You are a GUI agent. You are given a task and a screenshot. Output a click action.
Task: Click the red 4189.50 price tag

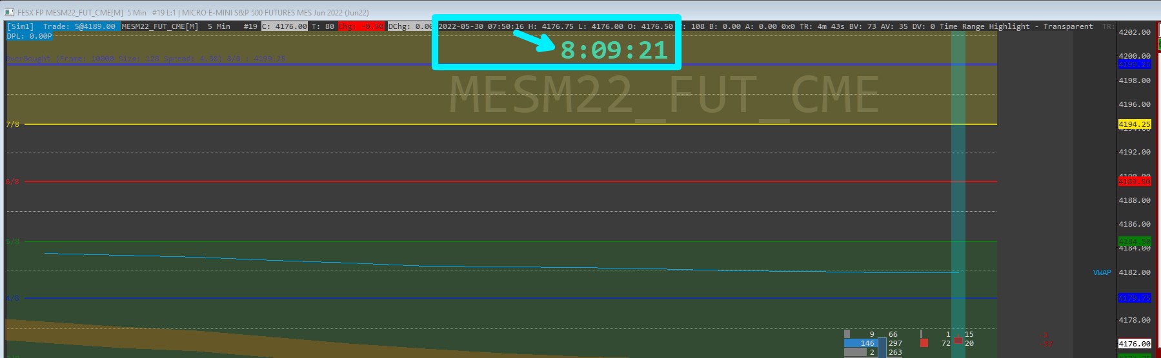pyautogui.click(x=1135, y=182)
